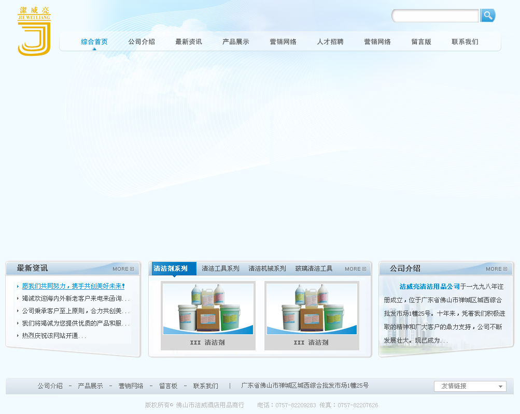Switch to the 清洁机械系列 tab
This screenshot has height=414, width=520.
tap(267, 269)
